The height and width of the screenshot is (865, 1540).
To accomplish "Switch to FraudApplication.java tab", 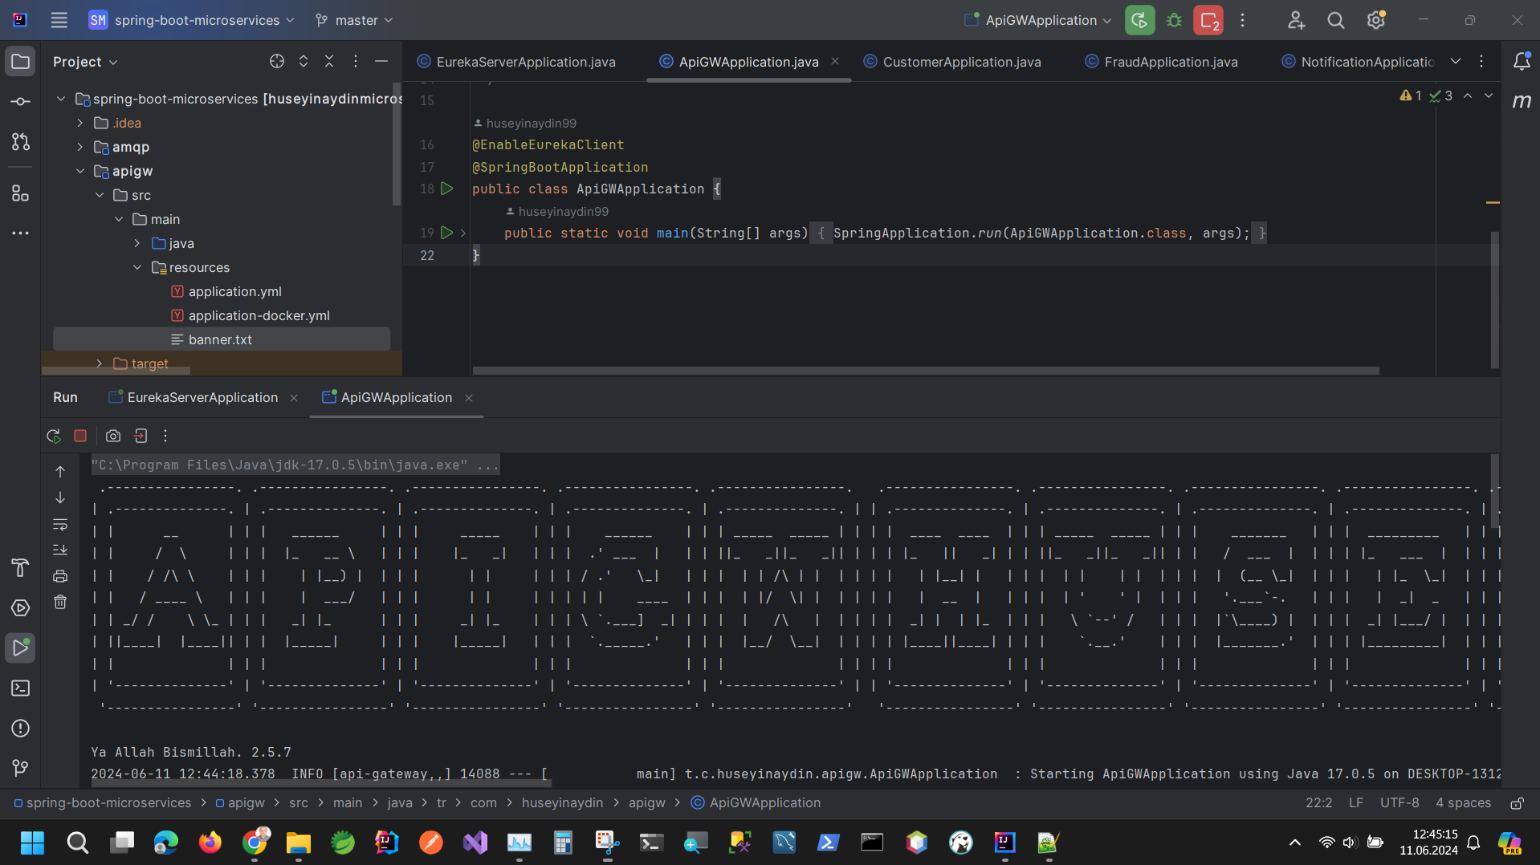I will 1162,62.
